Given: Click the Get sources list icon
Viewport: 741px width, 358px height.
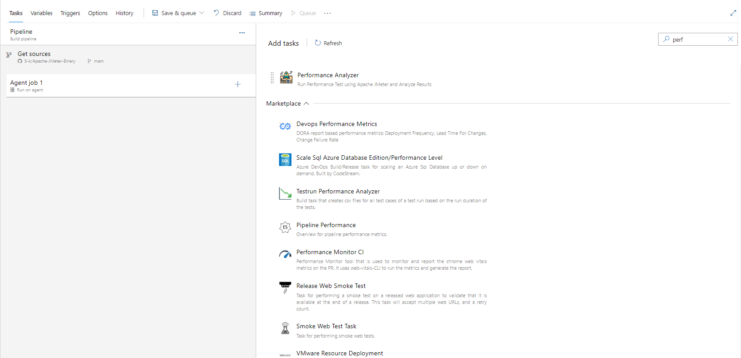Looking at the screenshot, I should (9, 55).
